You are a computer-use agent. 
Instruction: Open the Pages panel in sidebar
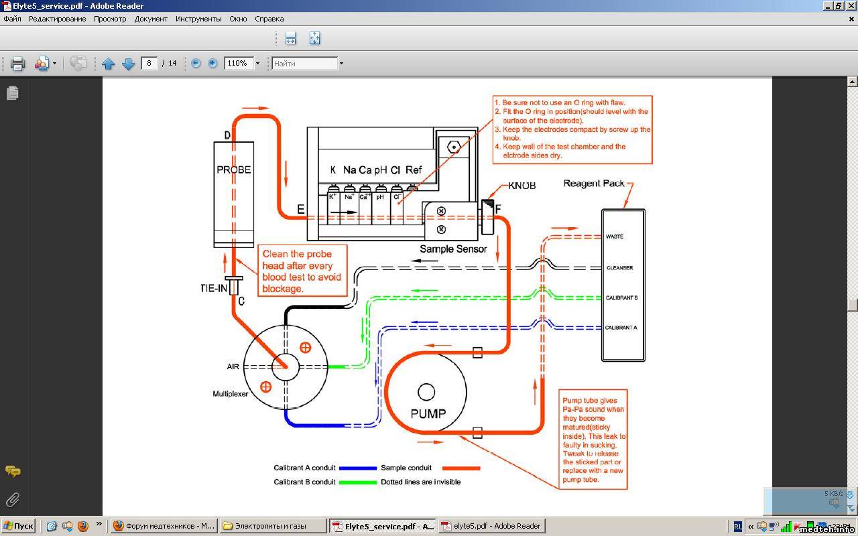coord(12,93)
